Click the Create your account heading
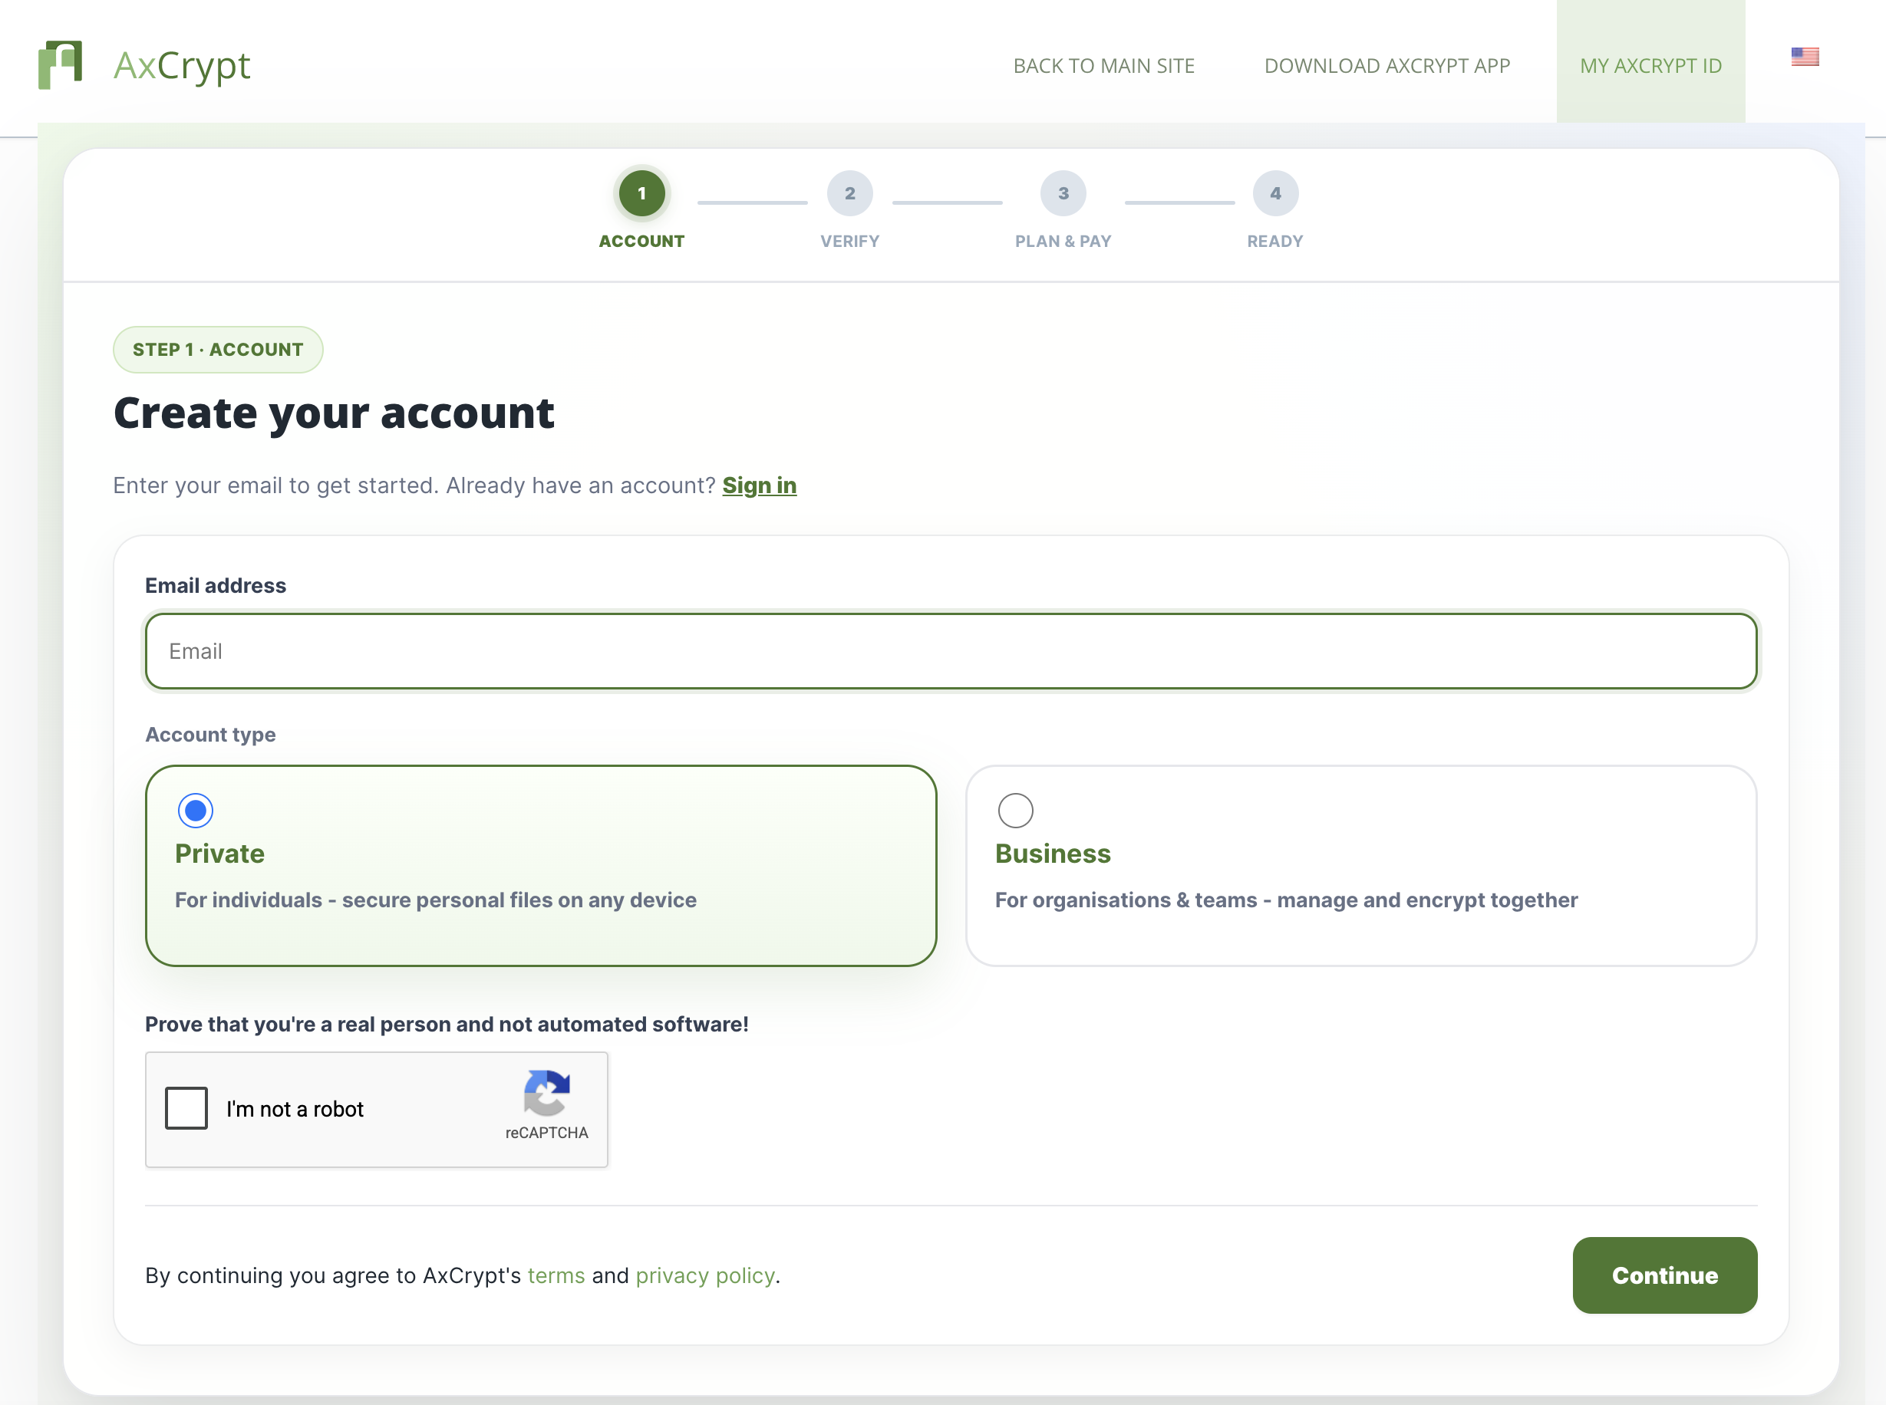 click(x=334, y=413)
